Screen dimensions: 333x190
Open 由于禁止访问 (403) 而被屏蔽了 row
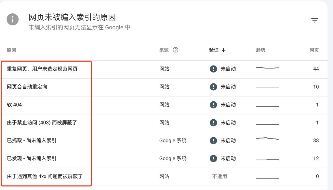tap(164, 123)
